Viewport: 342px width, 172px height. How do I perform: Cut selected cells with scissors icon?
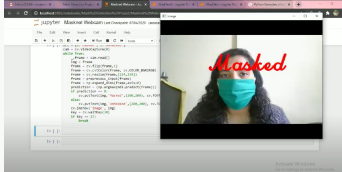(53, 41)
